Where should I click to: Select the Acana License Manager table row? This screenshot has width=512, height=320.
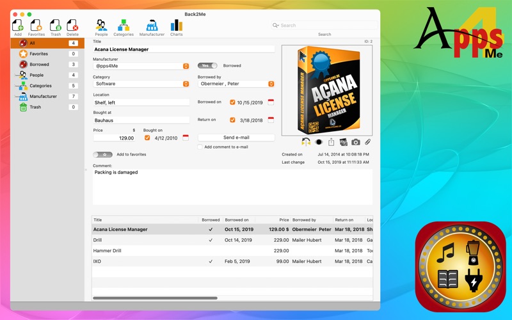pyautogui.click(x=232, y=229)
